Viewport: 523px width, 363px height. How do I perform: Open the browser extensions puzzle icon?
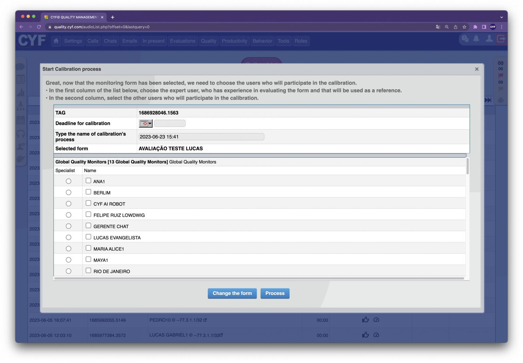pyautogui.click(x=475, y=27)
